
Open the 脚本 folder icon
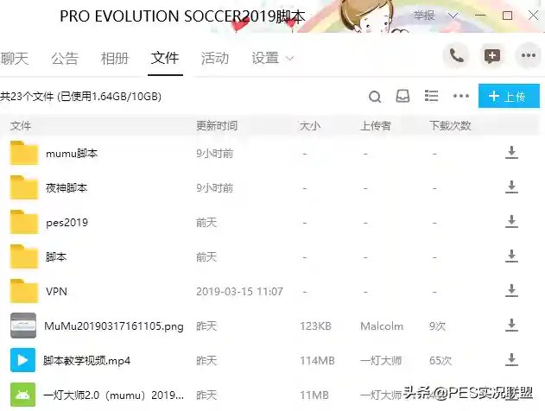tap(23, 256)
